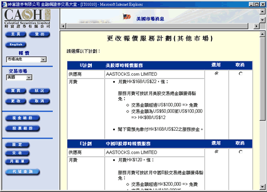Close the Internet Explorer window

pos(263,4)
